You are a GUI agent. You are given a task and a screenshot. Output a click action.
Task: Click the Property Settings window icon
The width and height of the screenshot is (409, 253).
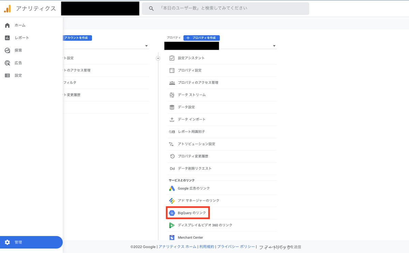point(172,70)
